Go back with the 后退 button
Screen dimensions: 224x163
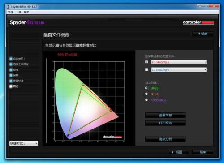click(x=179, y=152)
